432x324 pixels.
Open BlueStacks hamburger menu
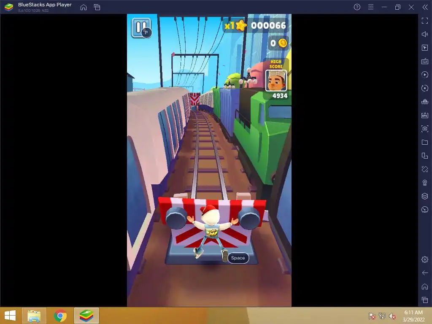click(371, 7)
